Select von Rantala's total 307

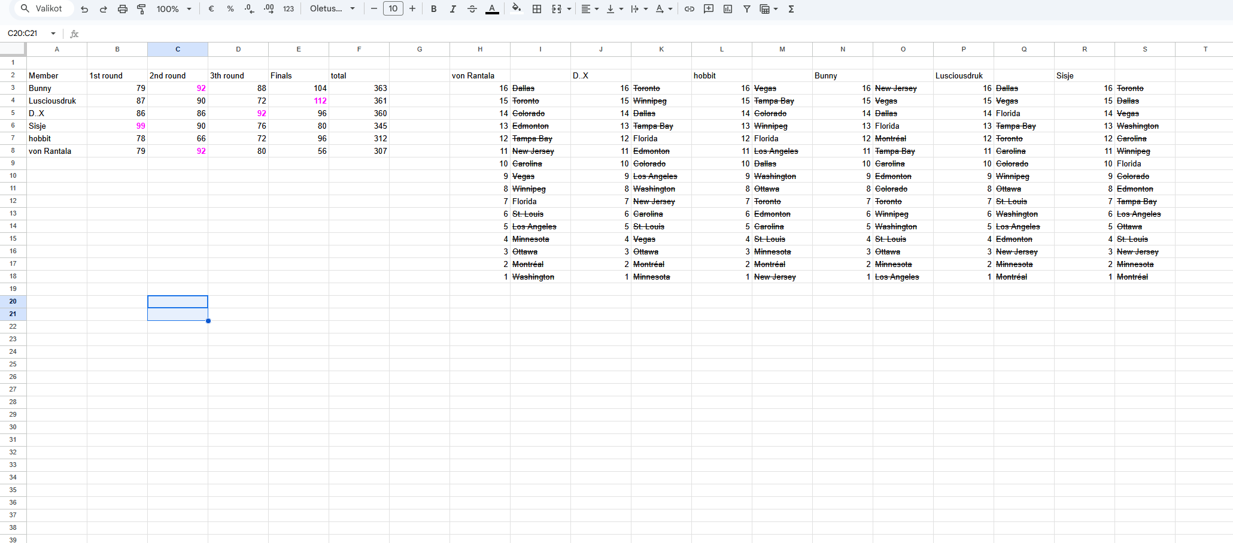click(359, 151)
